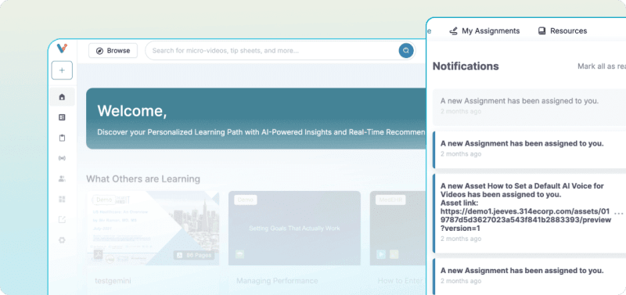Click the compass icon in Browse button
Screen dimensions: 626x295
pyautogui.click(x=100, y=51)
